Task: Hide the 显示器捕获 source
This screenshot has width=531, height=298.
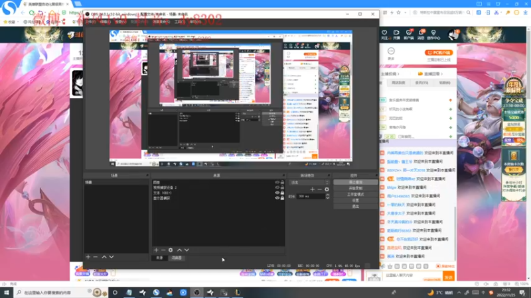Action: coord(277,198)
